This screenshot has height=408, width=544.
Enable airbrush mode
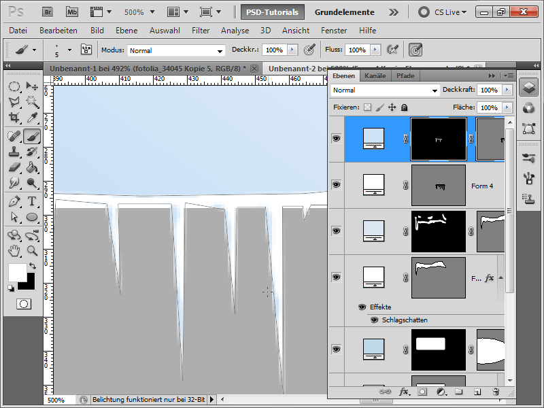point(392,50)
